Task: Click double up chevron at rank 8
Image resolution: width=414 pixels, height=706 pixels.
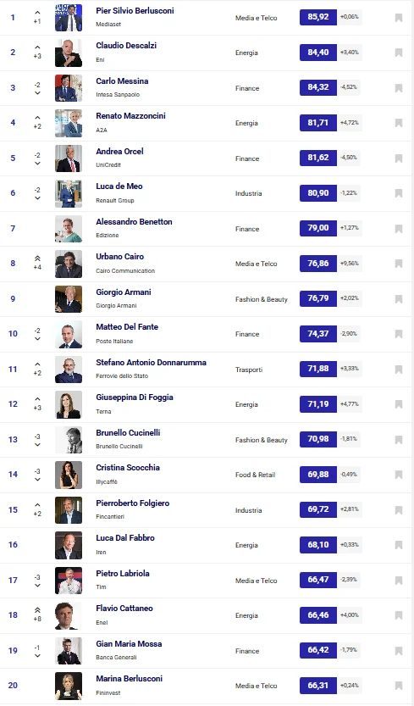Action: coord(37,258)
